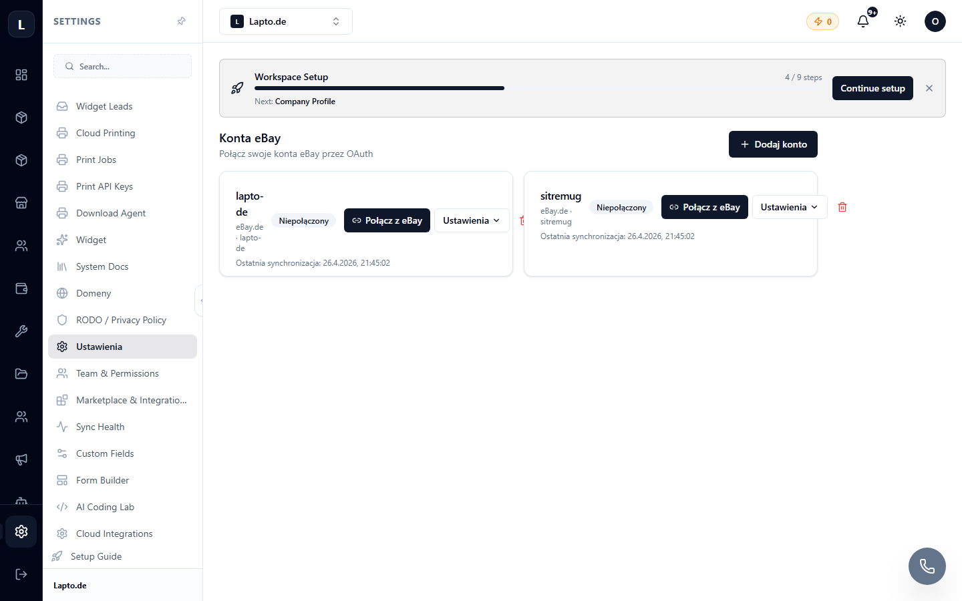Screen dimensions: 962x601
Task: Open Custom Fields settings
Action: click(x=122, y=453)
